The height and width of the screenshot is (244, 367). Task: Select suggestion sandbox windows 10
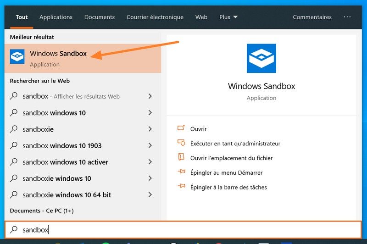[x=54, y=113]
